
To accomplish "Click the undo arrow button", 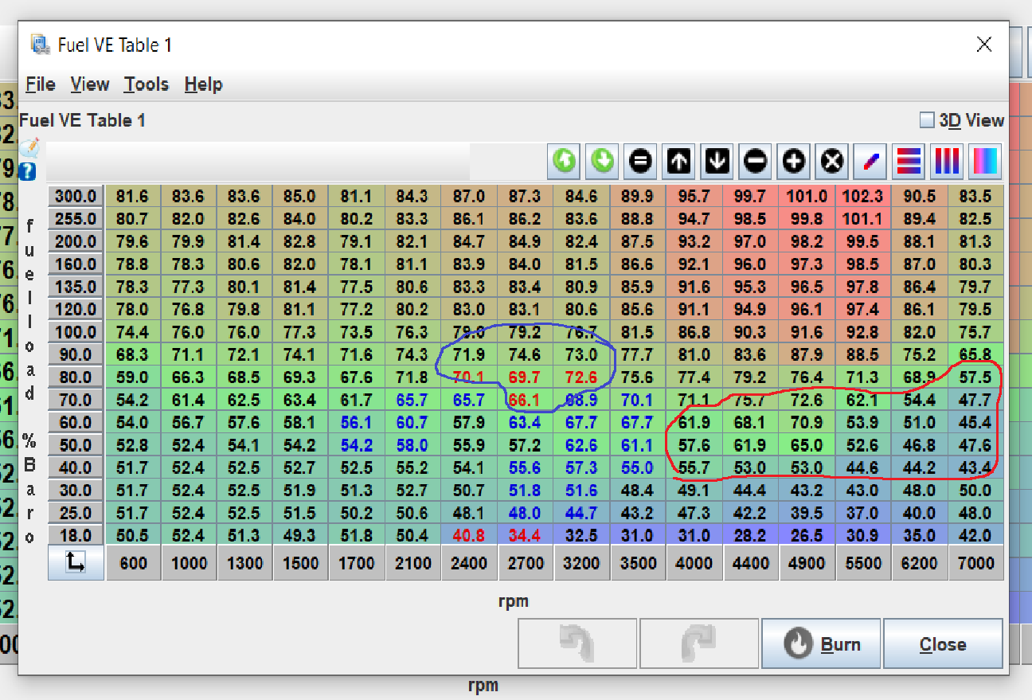I will click(x=577, y=643).
